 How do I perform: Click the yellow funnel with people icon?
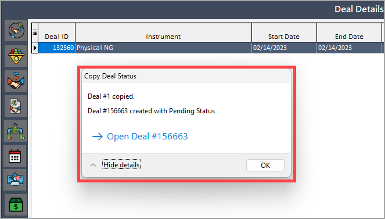click(16, 56)
